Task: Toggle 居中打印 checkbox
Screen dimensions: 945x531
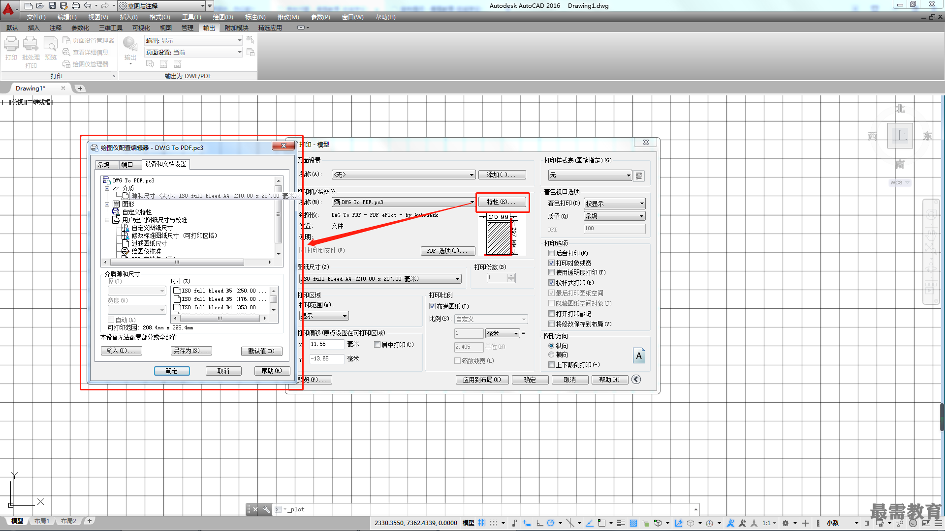Action: [378, 345]
